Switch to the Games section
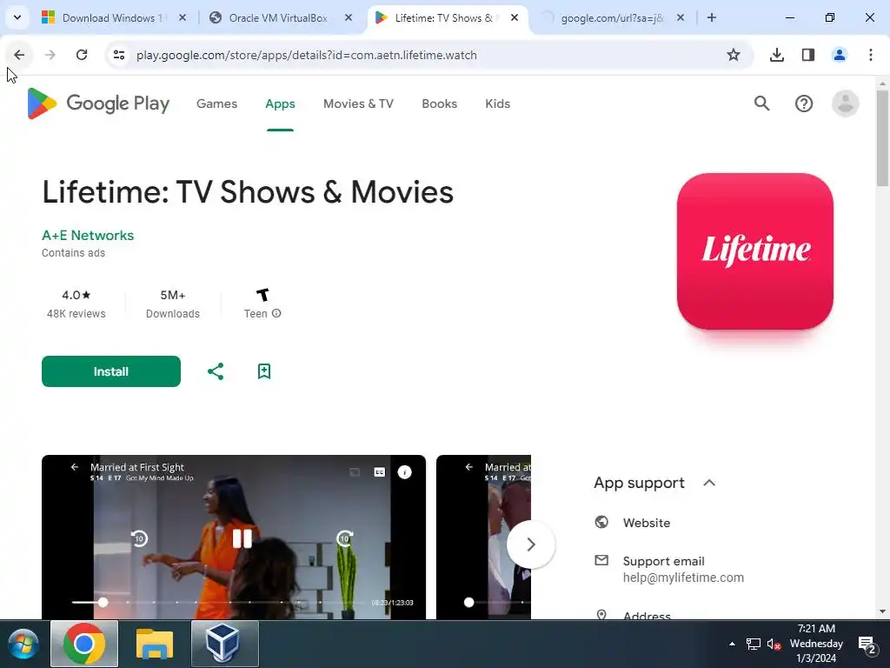The image size is (890, 668). click(x=216, y=104)
